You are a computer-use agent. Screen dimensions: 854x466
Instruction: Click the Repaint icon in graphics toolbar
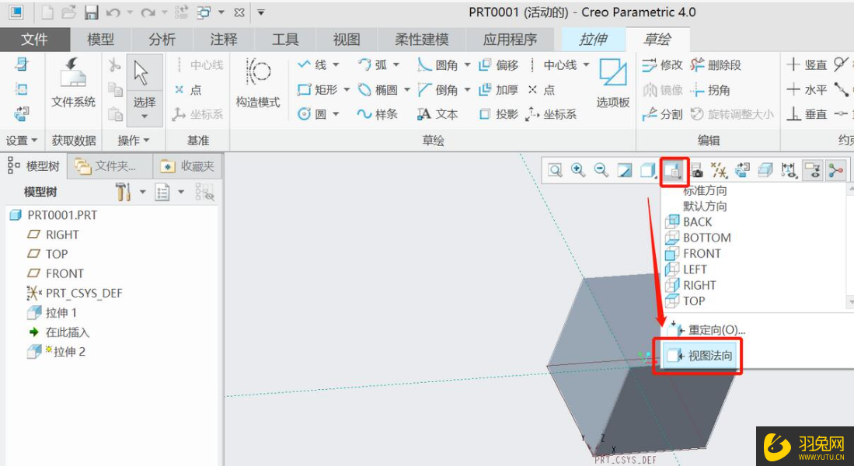pyautogui.click(x=624, y=170)
